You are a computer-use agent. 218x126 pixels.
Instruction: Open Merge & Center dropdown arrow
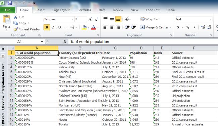[170, 27]
